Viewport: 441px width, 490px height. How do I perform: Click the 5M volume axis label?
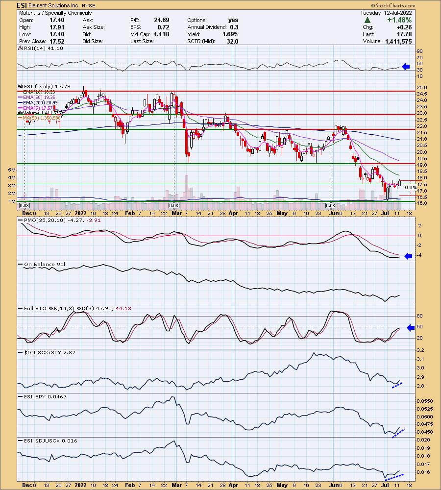12,170
